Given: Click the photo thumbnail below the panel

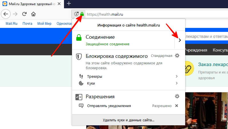Looking at the screenshot, I should coord(207,110).
